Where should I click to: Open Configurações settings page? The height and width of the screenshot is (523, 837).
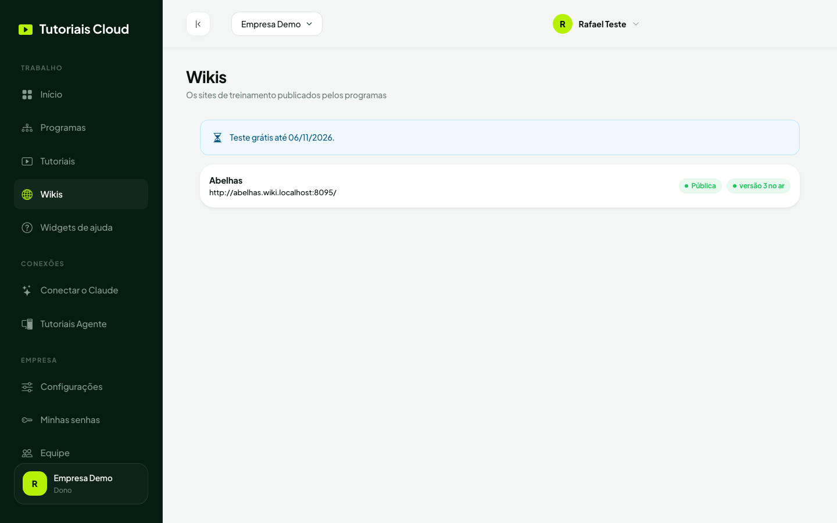pos(81,387)
